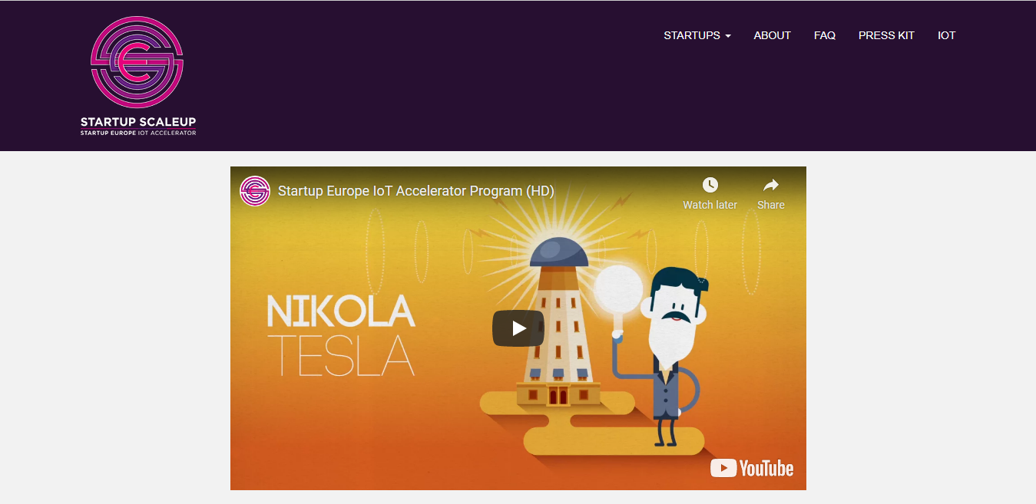Open the Startup Europe IoT Accelerator Program video title
Screen dimensions: 1036x504
(416, 191)
